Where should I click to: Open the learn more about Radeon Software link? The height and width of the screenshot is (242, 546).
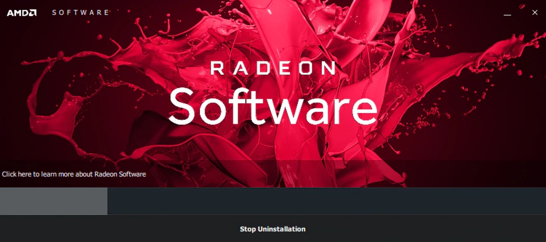(x=74, y=174)
